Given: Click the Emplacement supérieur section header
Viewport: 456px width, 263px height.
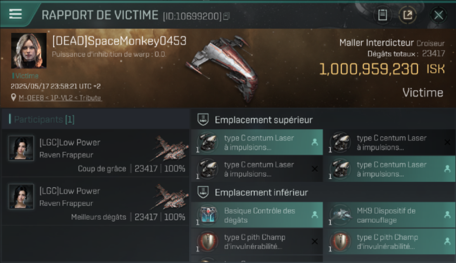Looking at the screenshot, I should pos(263,120).
